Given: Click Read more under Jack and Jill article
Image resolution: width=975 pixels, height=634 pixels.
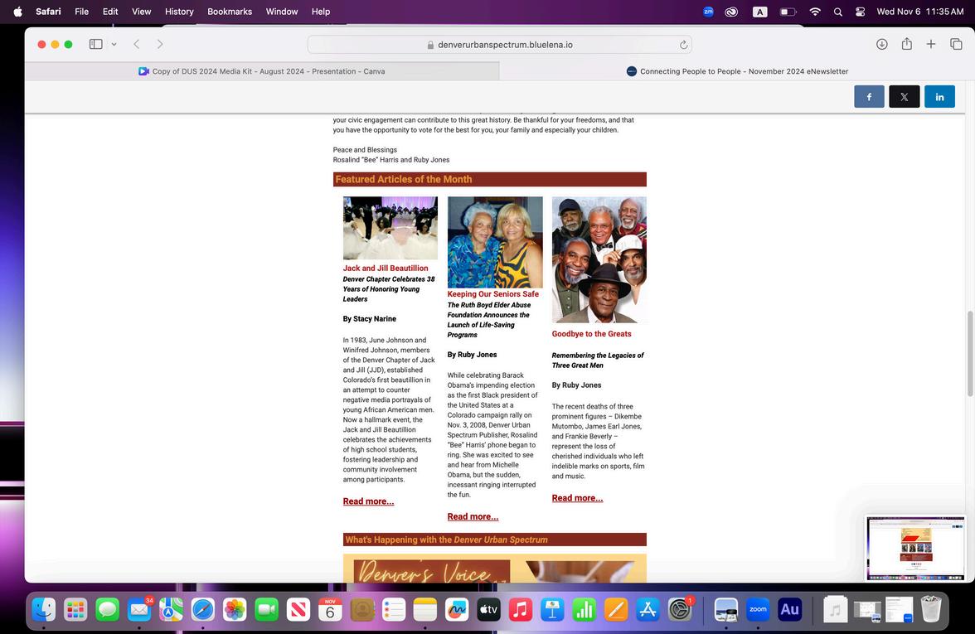Looking at the screenshot, I should [x=368, y=501].
